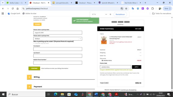The image size is (173, 97).
Task: Decrease zoom with the minus button
Action: (x=106, y=14)
